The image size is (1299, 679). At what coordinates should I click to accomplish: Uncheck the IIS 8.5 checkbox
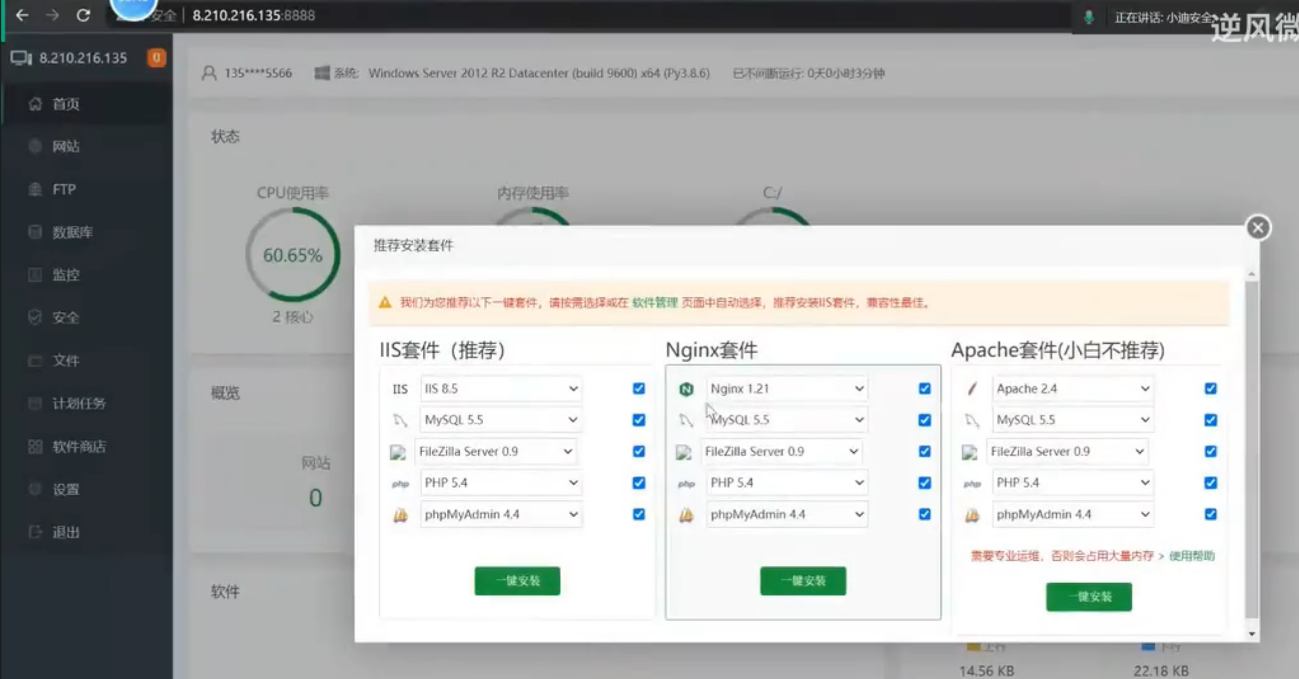[x=638, y=388]
